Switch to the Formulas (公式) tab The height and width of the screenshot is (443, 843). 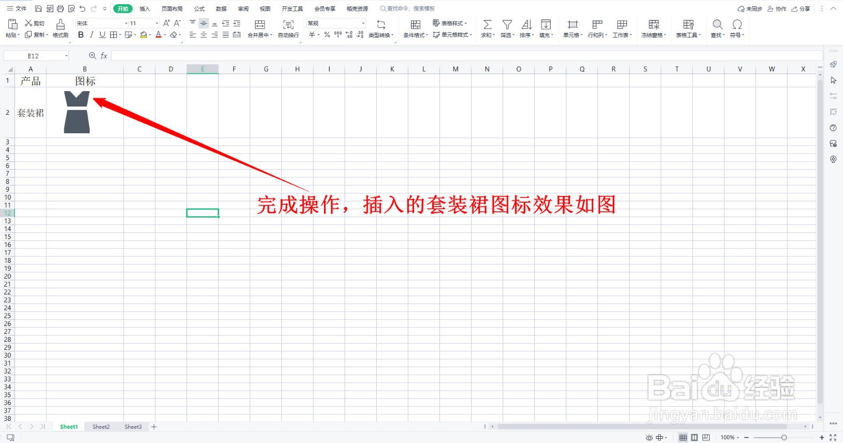(199, 8)
